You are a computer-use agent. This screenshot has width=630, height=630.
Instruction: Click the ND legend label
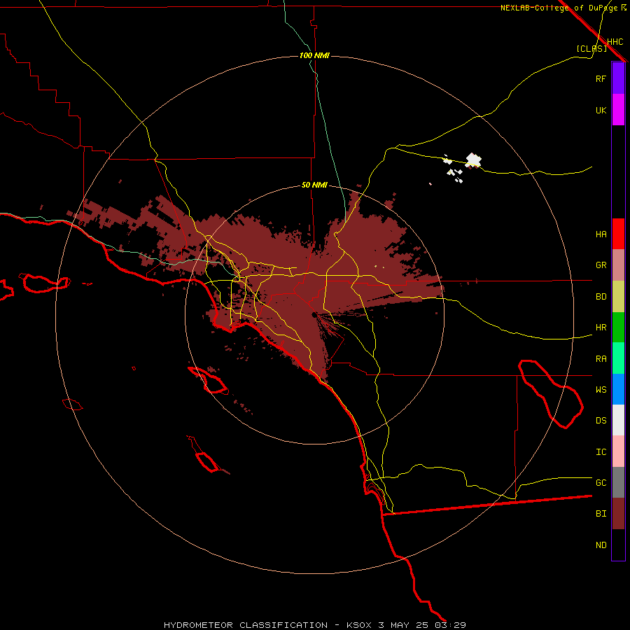pyautogui.click(x=601, y=545)
